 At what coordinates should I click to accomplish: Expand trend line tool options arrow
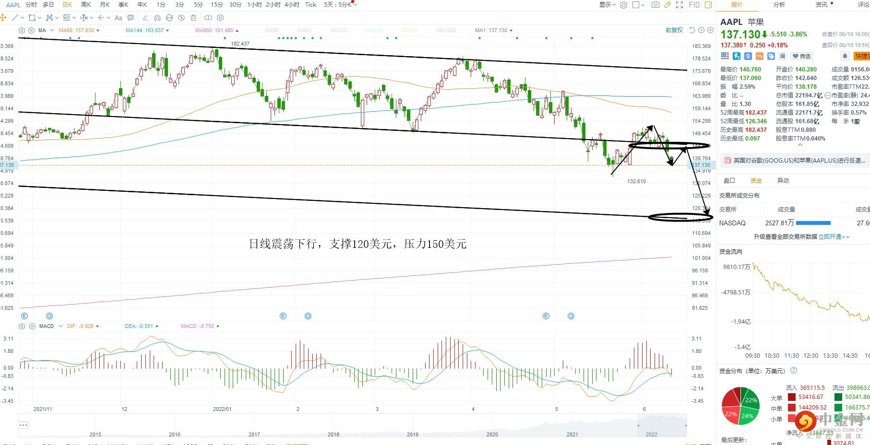point(22,18)
